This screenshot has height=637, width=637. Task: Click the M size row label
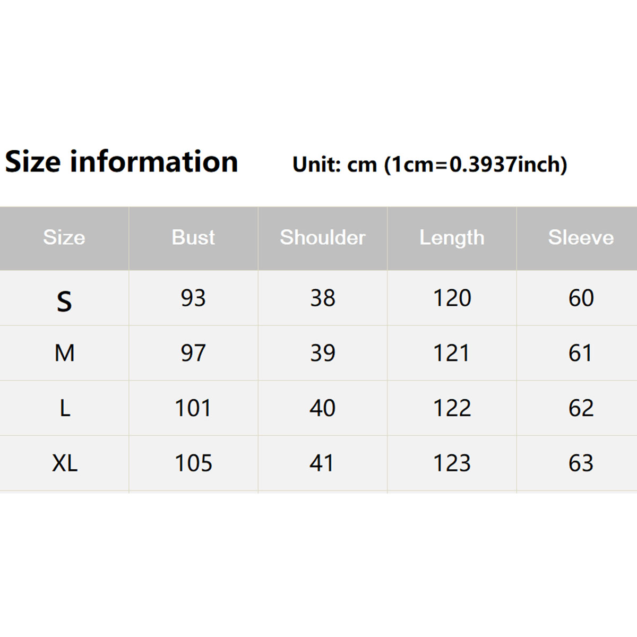(64, 353)
